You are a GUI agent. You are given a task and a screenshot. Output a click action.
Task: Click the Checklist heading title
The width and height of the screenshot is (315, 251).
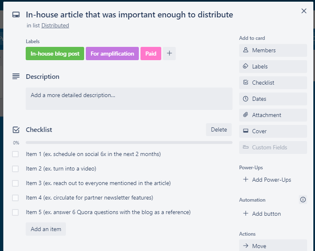(x=39, y=130)
